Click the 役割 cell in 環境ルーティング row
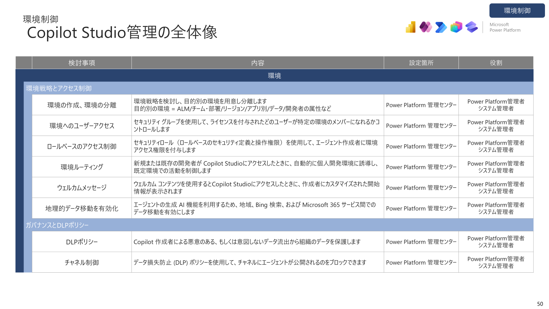The image size is (549, 309). [x=496, y=167]
